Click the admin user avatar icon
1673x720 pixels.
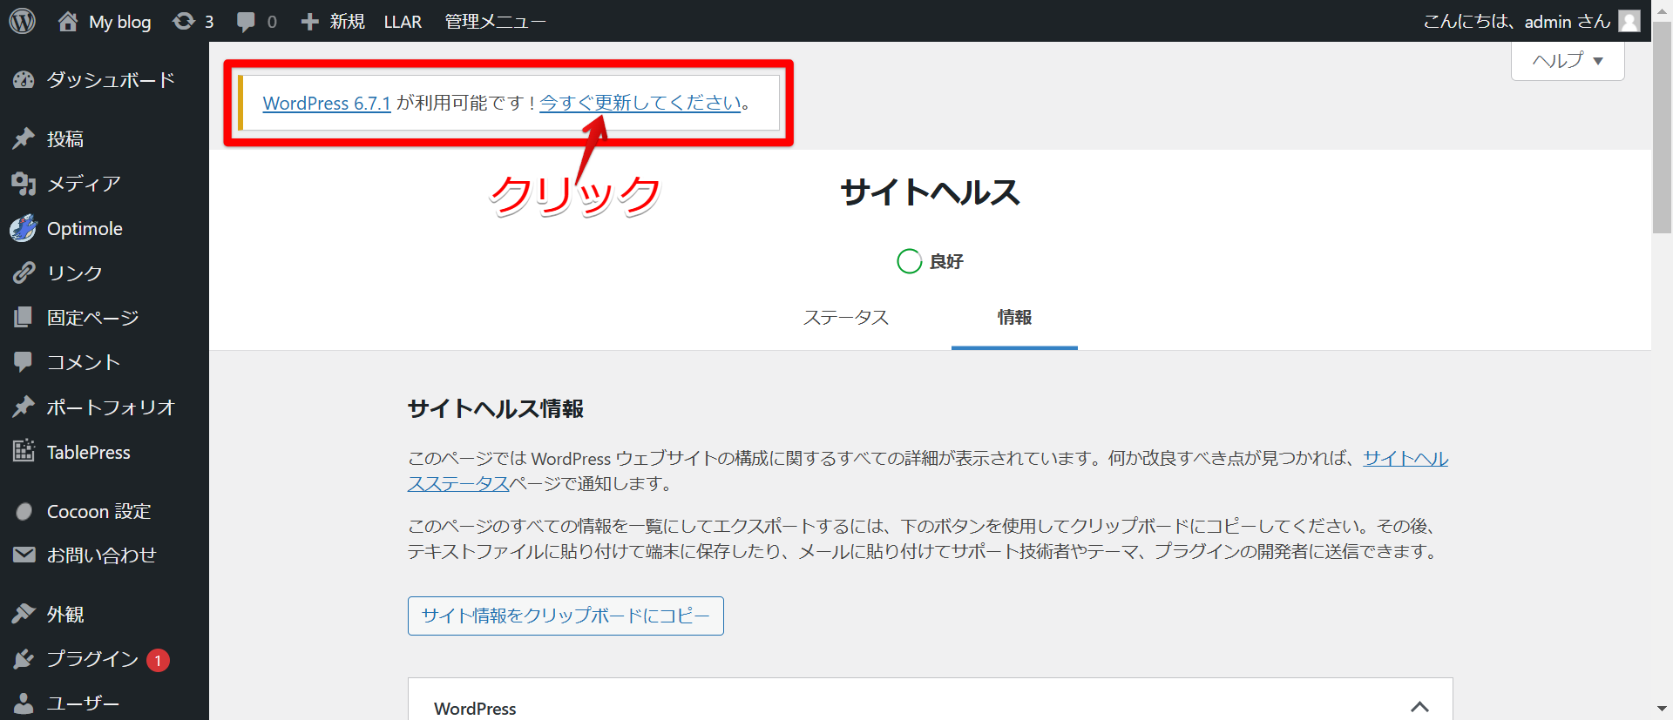(x=1629, y=21)
